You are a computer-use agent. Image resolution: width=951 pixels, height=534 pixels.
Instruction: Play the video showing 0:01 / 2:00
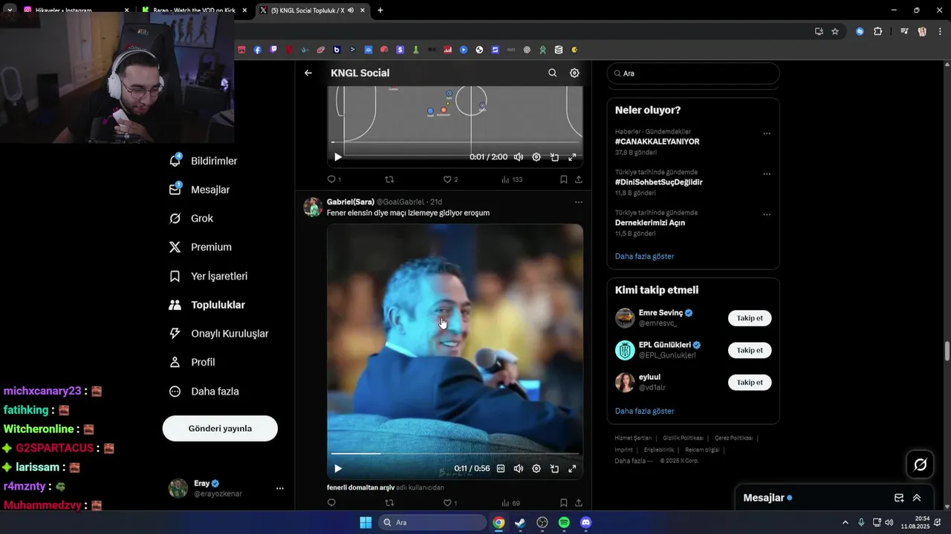coord(338,157)
